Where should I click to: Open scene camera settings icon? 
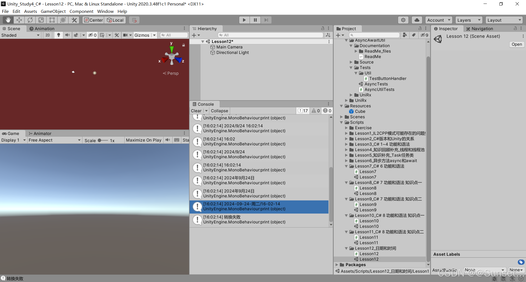[x=125, y=35]
